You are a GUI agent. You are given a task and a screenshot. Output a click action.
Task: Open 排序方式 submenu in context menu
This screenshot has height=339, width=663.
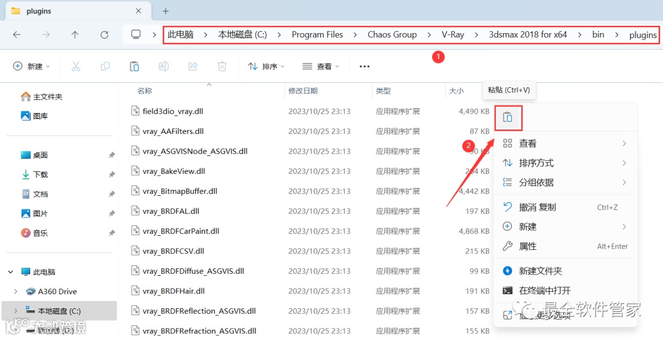565,163
